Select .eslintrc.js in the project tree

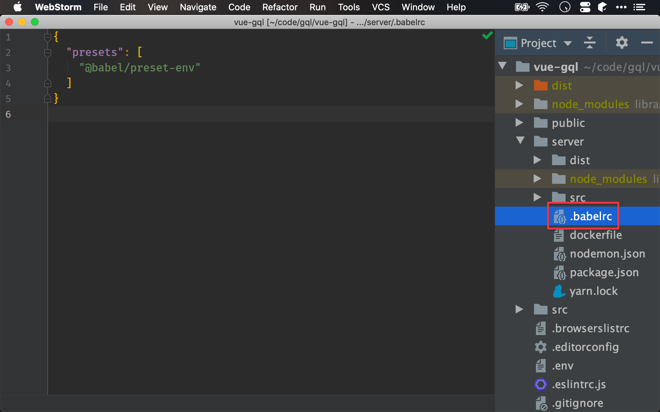pyautogui.click(x=579, y=384)
